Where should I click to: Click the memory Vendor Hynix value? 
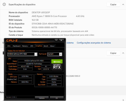pyautogui.click(x=54, y=82)
